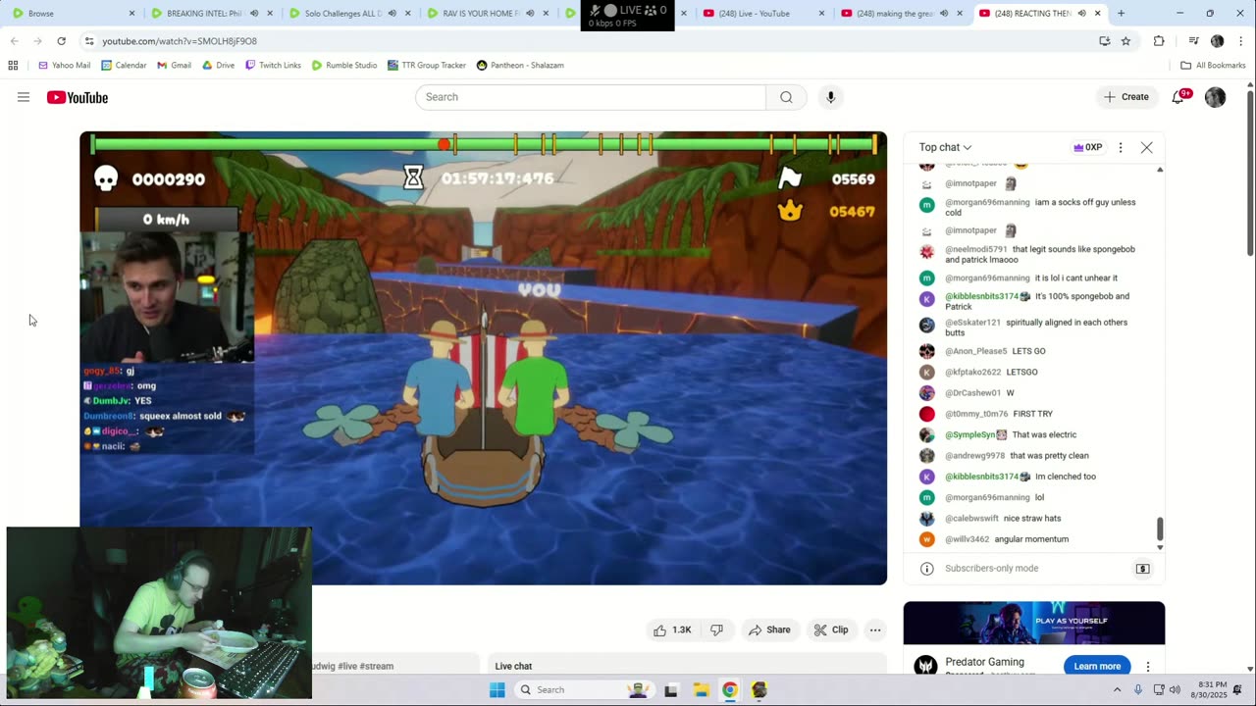Open Pantheon - Shalazam bookmark

pyautogui.click(x=520, y=66)
